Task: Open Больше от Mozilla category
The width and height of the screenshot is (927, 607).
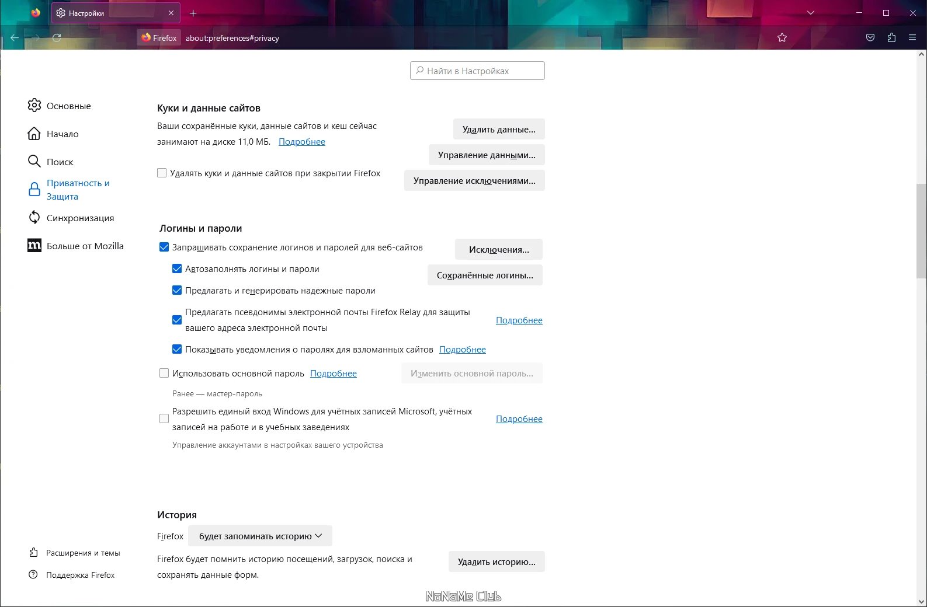Action: [85, 246]
